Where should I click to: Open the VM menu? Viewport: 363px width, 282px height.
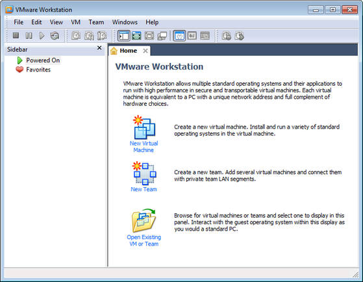(x=75, y=22)
